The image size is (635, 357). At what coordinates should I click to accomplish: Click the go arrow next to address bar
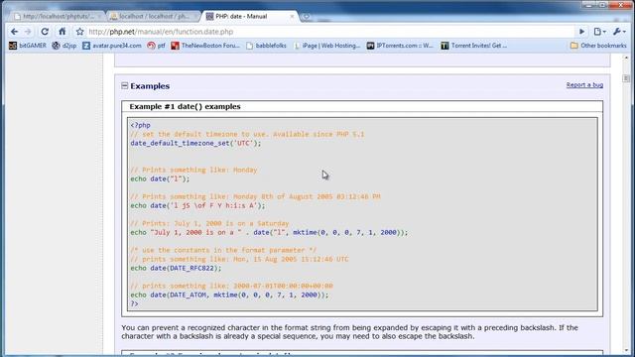pos(582,32)
